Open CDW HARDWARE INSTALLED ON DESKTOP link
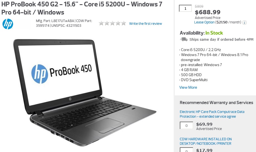Screen dimensions: 256x152 point(206,141)
